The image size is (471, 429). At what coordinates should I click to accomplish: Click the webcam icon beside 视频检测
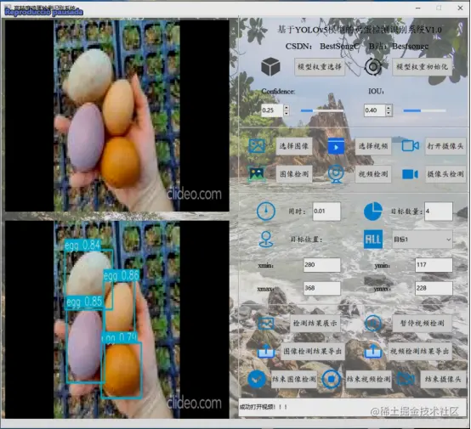[x=336, y=174]
